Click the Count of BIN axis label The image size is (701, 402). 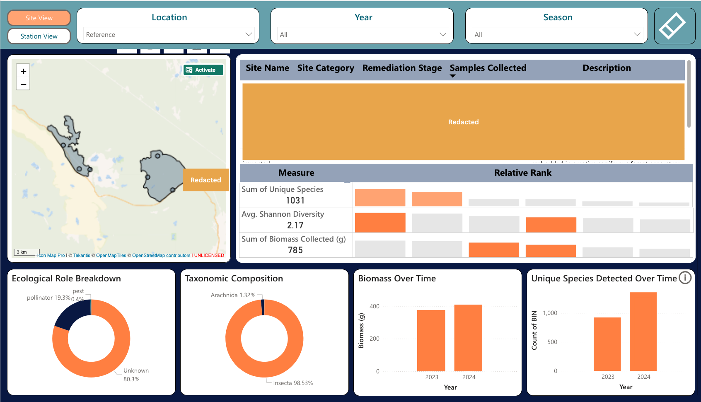pos(534,330)
